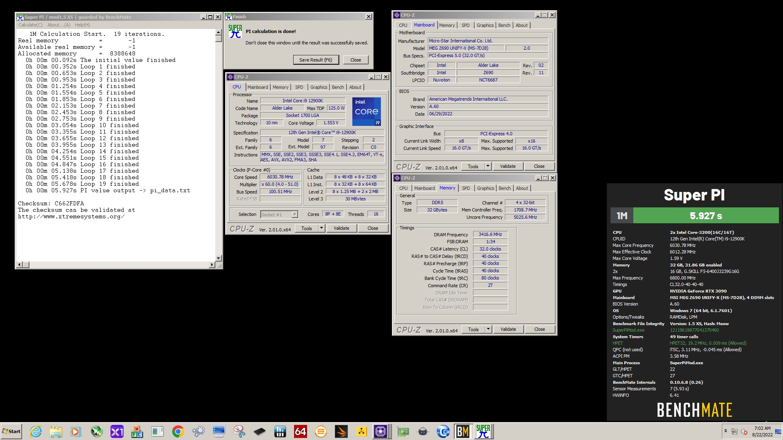Open the black drive icon in taskbar

coord(260,431)
